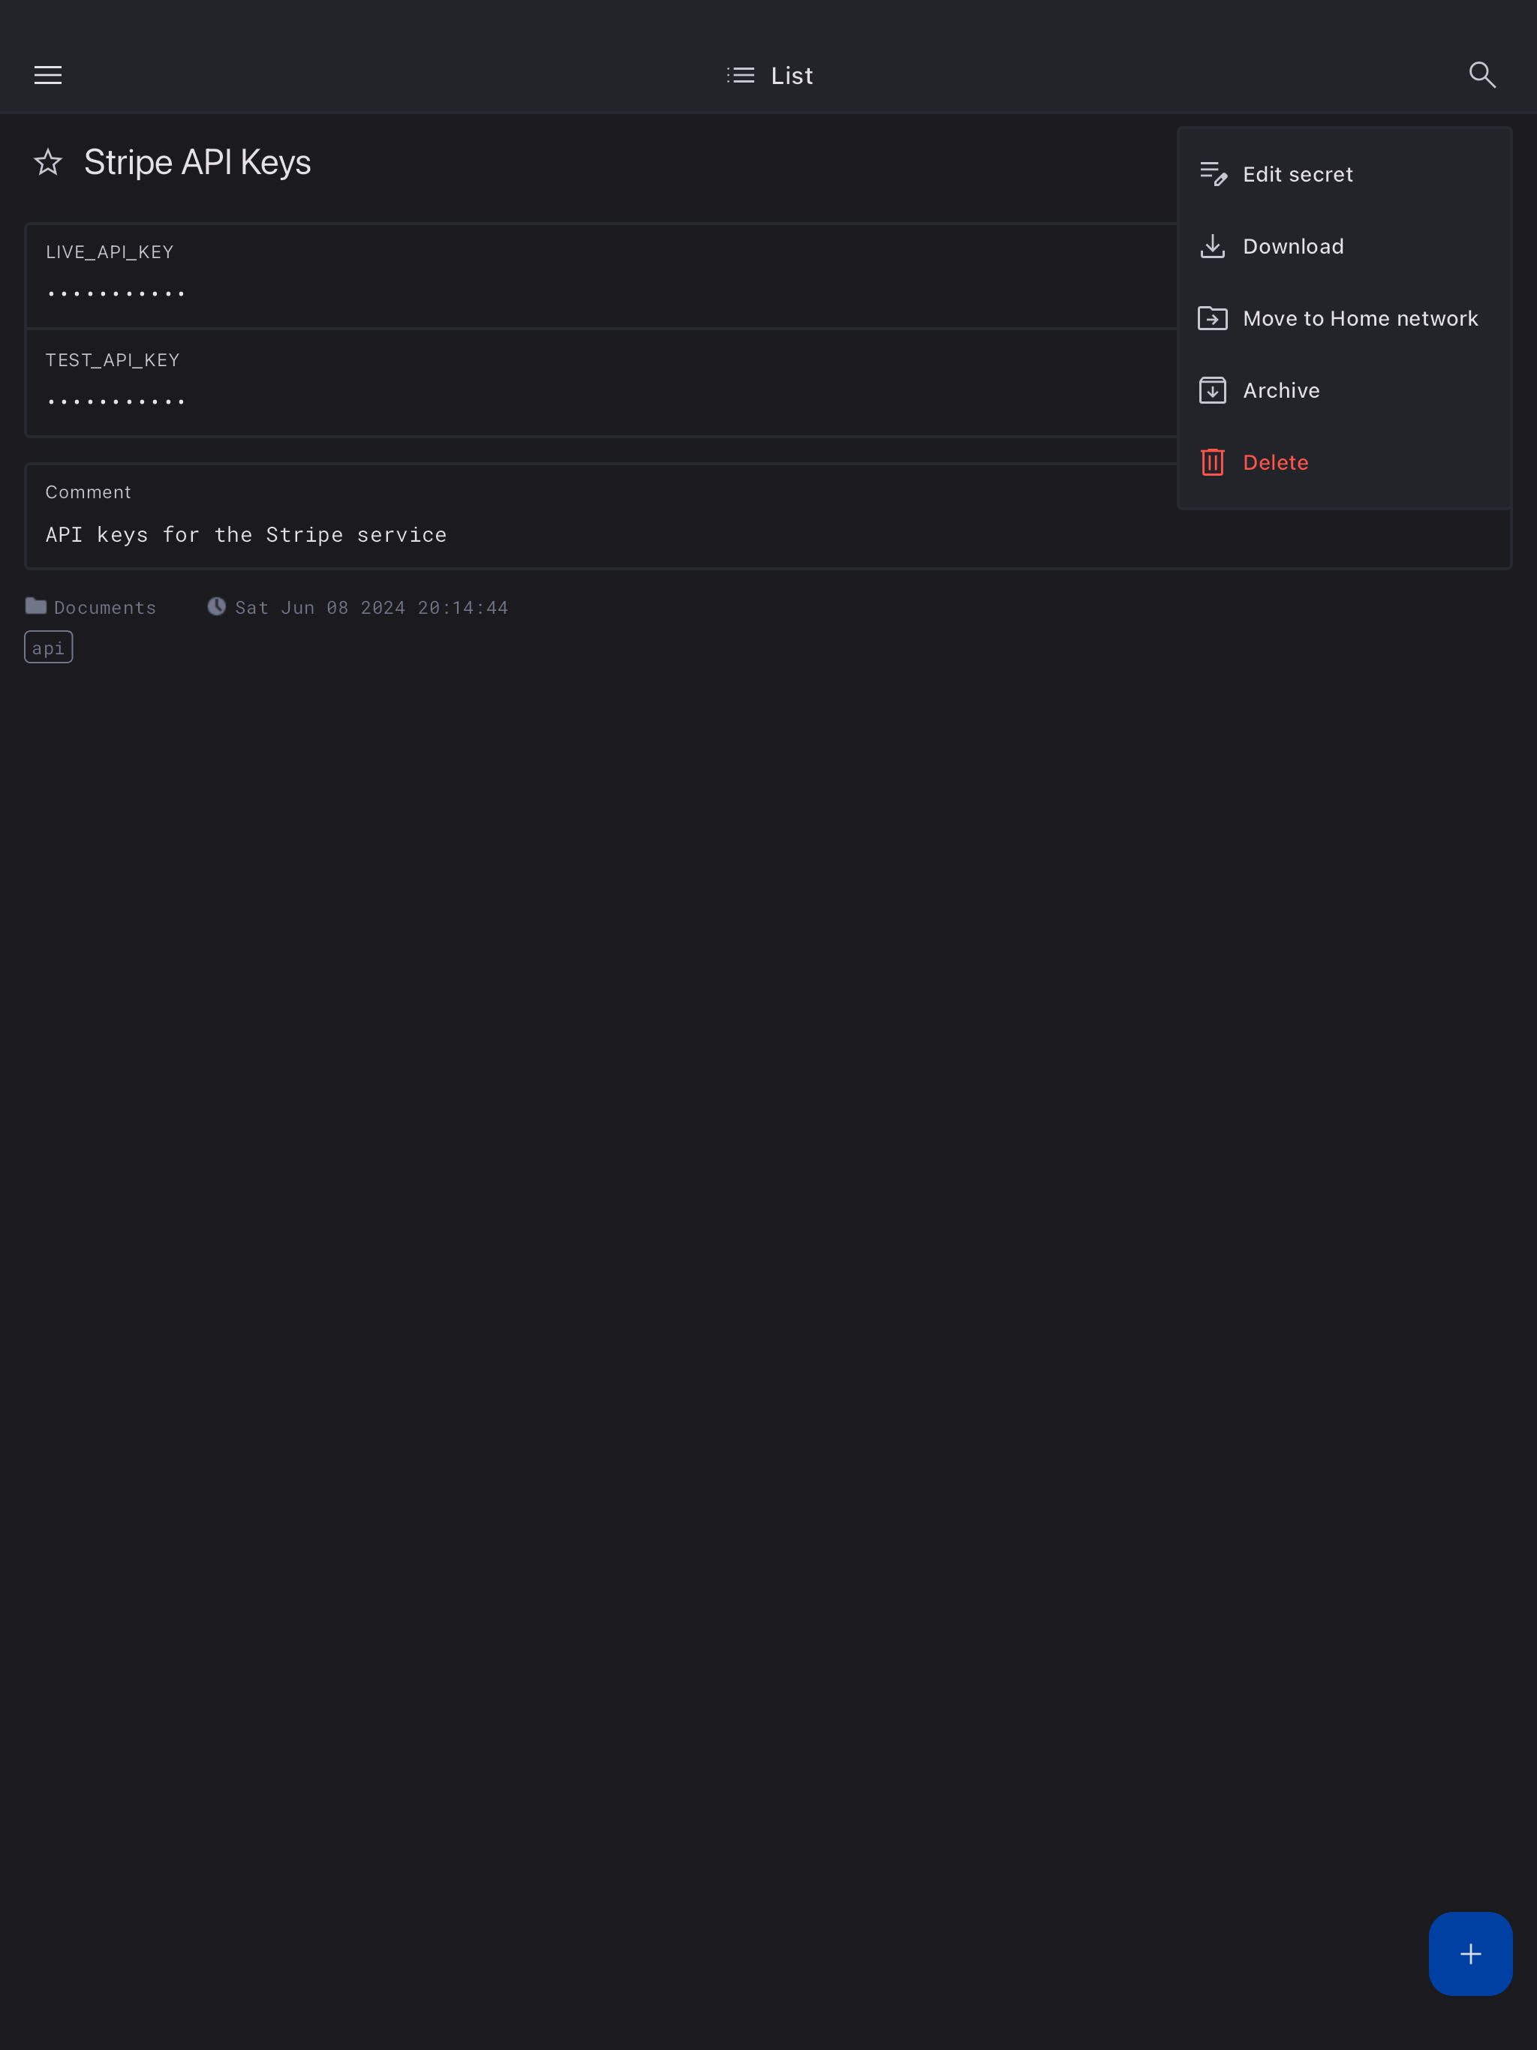Select Move to Home network option
This screenshot has width=1537, height=2050.
[1359, 319]
